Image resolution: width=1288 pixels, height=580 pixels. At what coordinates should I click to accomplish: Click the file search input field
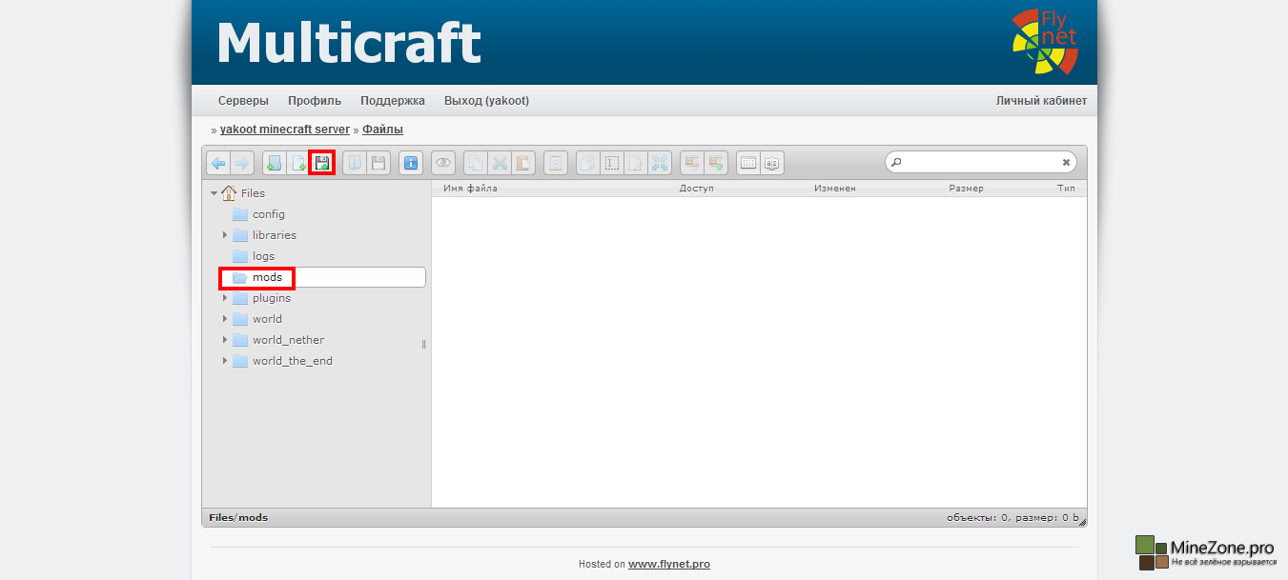pyautogui.click(x=980, y=163)
